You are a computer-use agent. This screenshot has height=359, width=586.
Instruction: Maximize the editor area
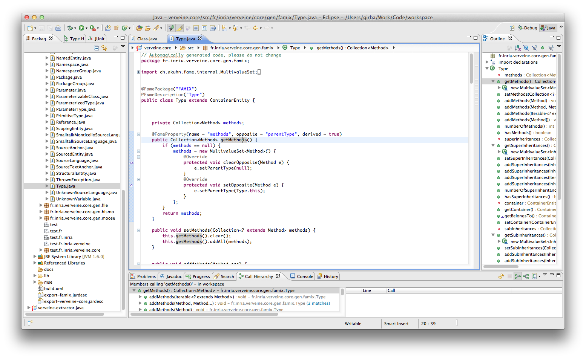coord(476,37)
